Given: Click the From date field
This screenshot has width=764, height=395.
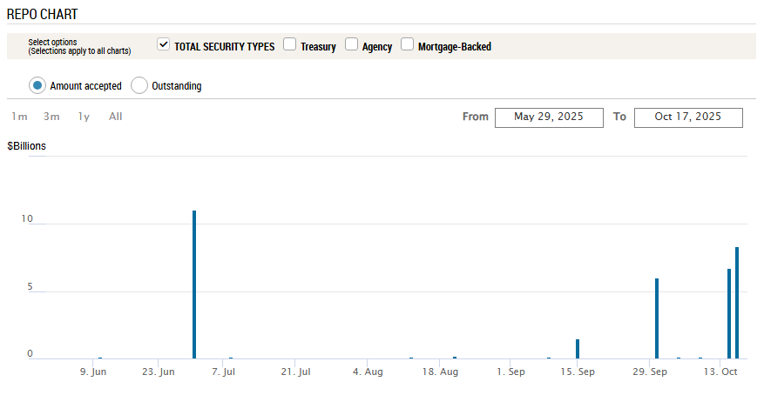Looking at the screenshot, I should (549, 117).
